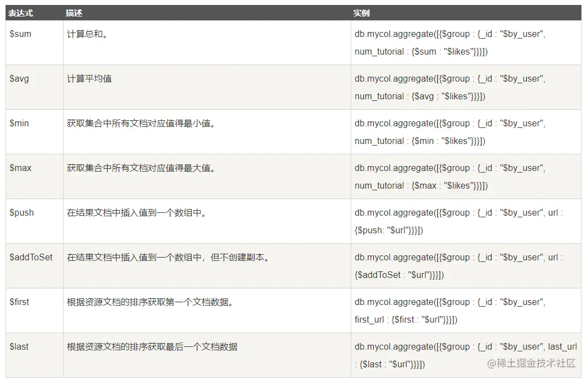The width and height of the screenshot is (587, 380).
Task: Click example line containing {$avg : "$likes"}
Action: (420, 96)
